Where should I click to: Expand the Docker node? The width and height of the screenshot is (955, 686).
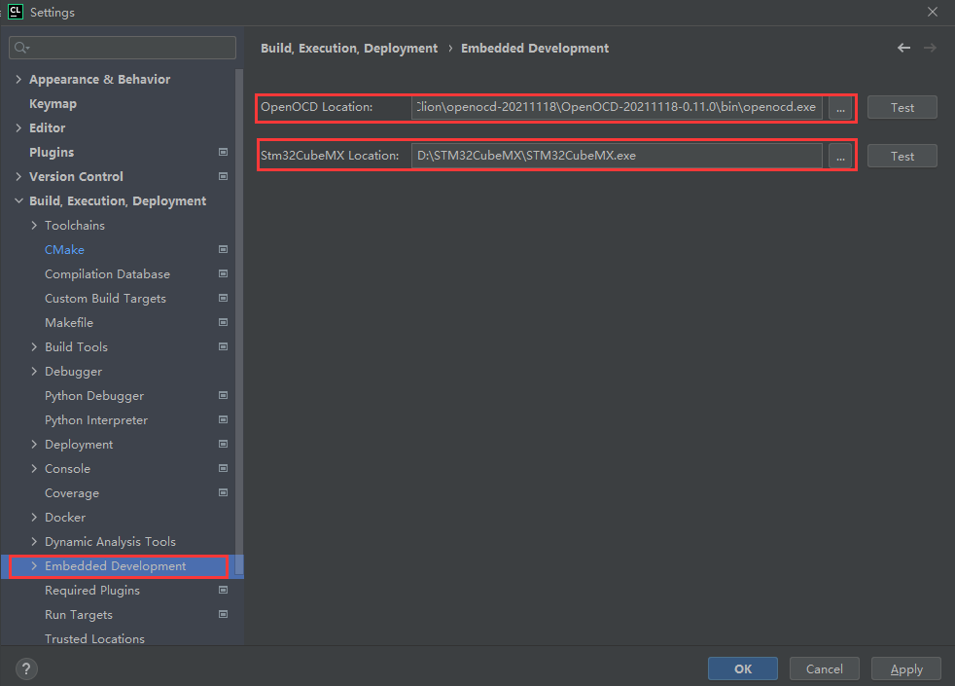pos(34,518)
